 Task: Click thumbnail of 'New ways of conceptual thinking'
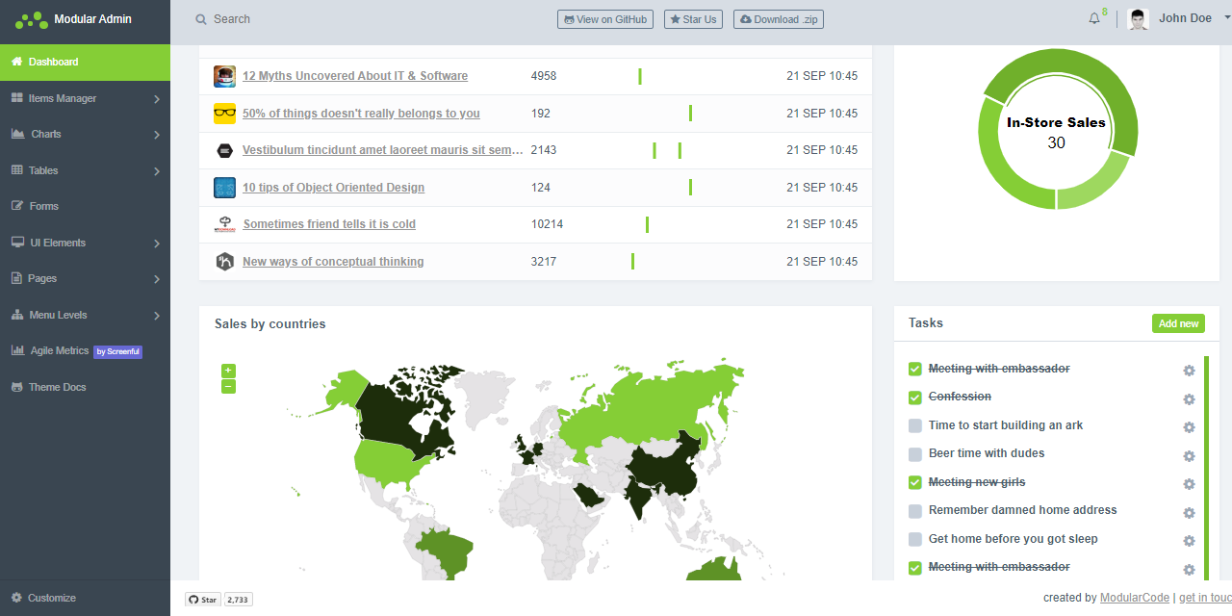pyautogui.click(x=224, y=262)
